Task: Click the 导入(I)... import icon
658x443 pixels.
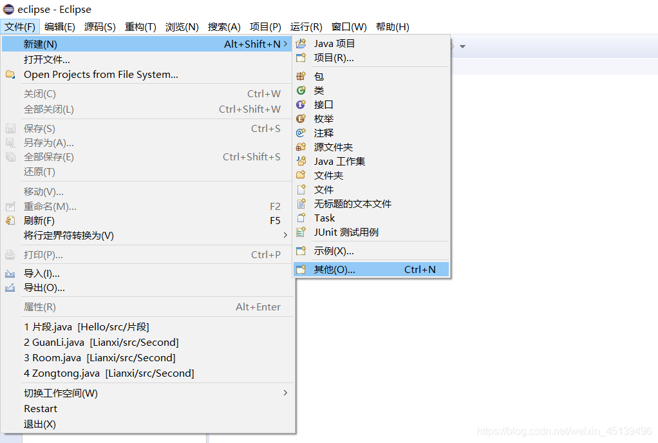Action: 10,274
